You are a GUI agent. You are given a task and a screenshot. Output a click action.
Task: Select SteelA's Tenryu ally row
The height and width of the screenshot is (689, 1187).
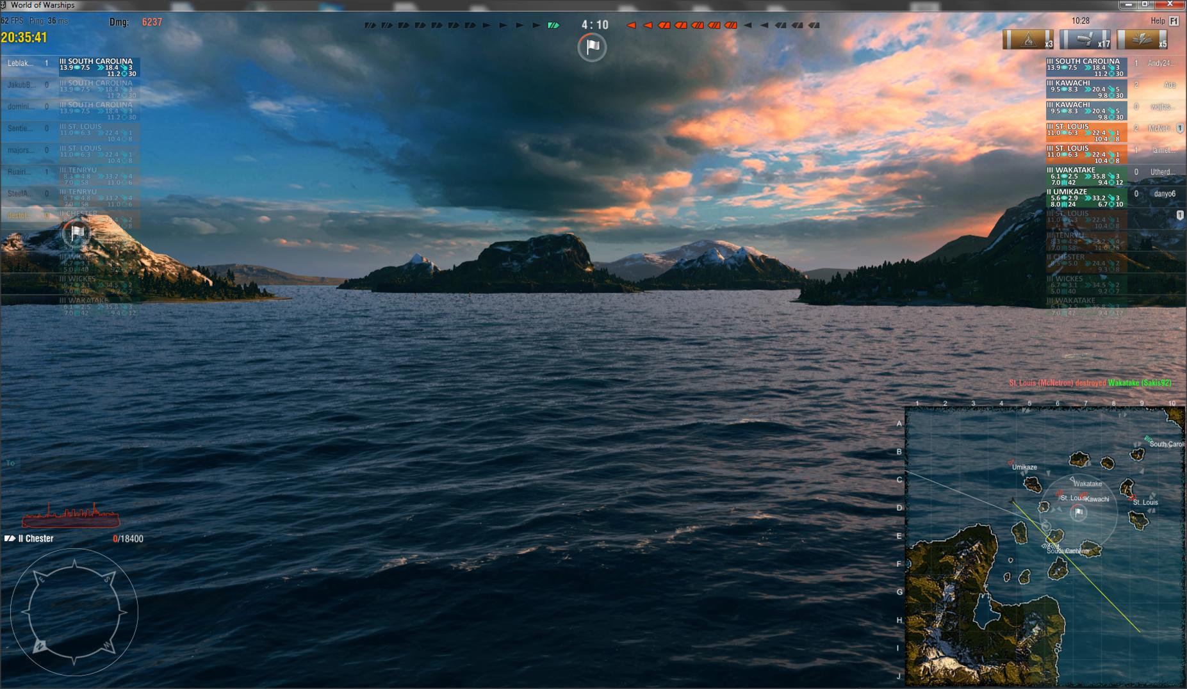pyautogui.click(x=70, y=197)
